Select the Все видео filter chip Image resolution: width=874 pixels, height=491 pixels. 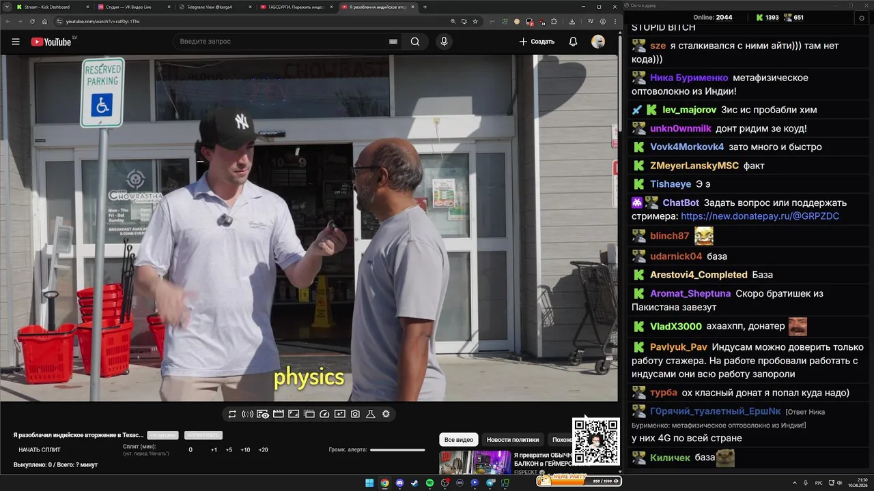[459, 440]
